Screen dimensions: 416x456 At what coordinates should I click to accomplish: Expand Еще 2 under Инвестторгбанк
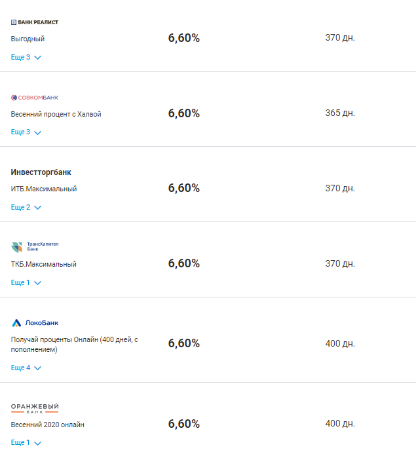tap(26, 207)
